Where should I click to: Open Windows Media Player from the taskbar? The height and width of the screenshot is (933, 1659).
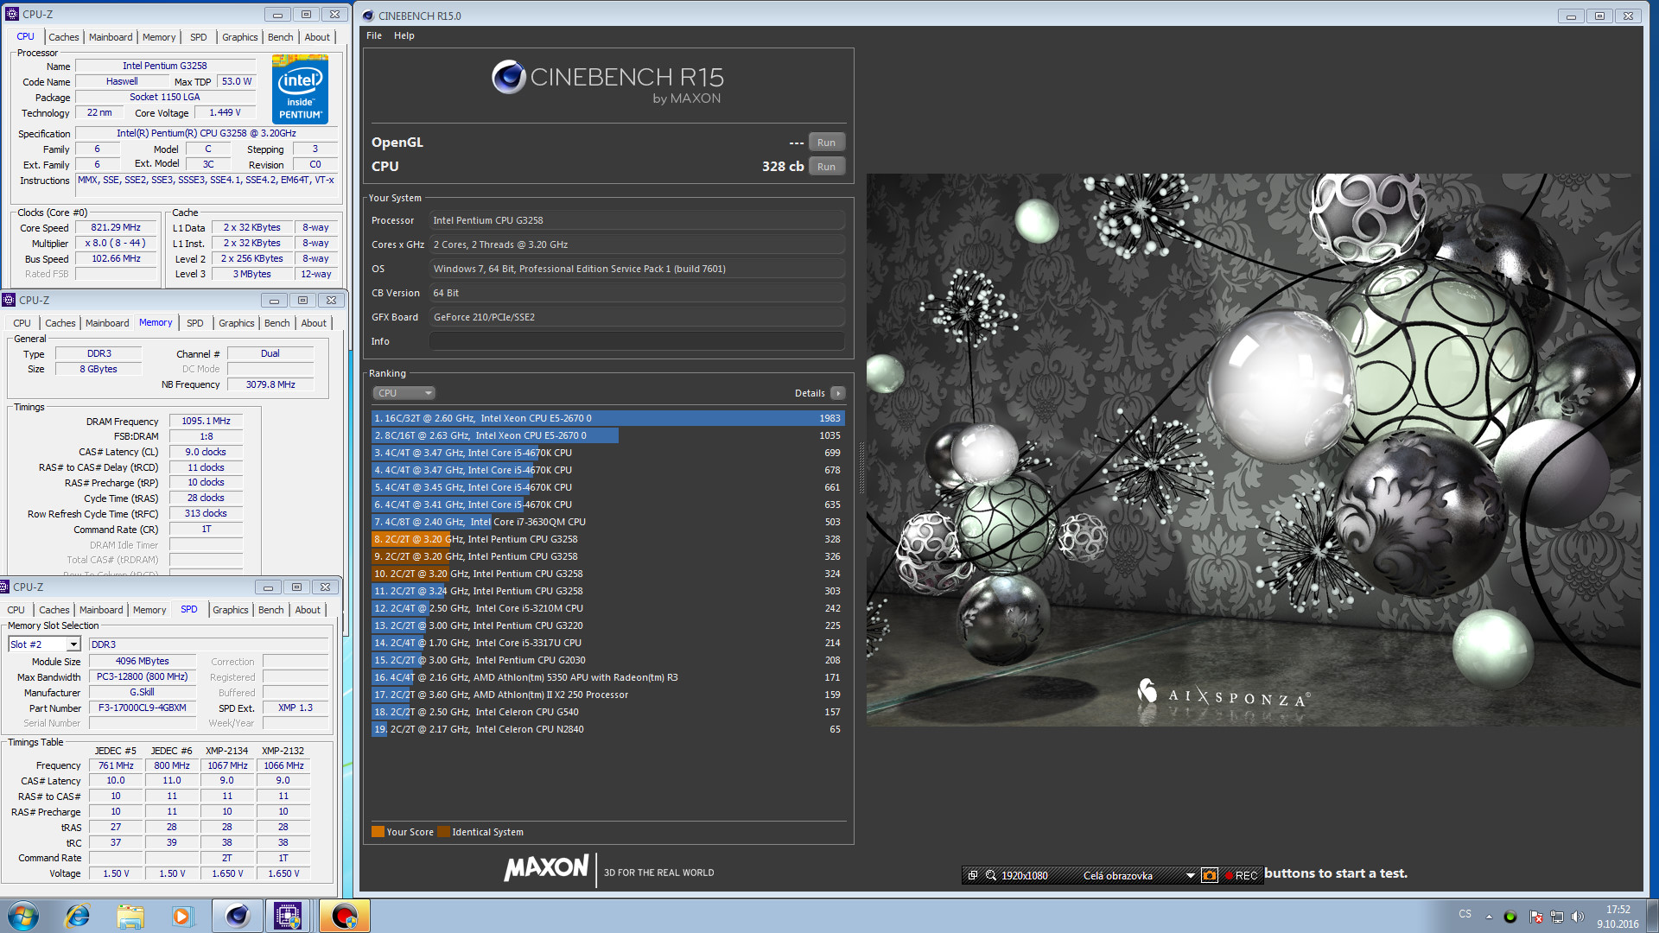click(181, 916)
